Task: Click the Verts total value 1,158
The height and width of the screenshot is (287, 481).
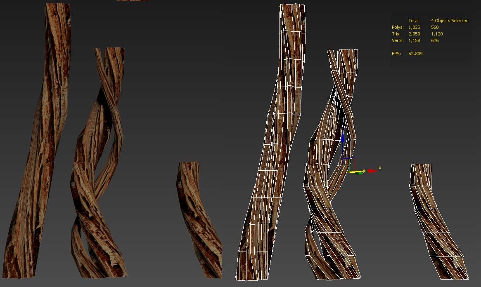Action: click(x=414, y=40)
